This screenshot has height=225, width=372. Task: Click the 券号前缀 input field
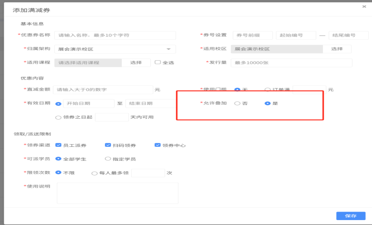click(x=252, y=35)
